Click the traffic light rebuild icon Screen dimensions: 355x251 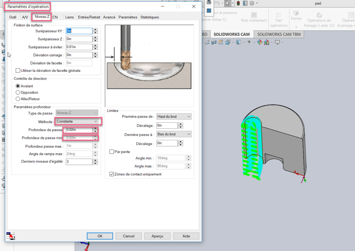(238, 3)
